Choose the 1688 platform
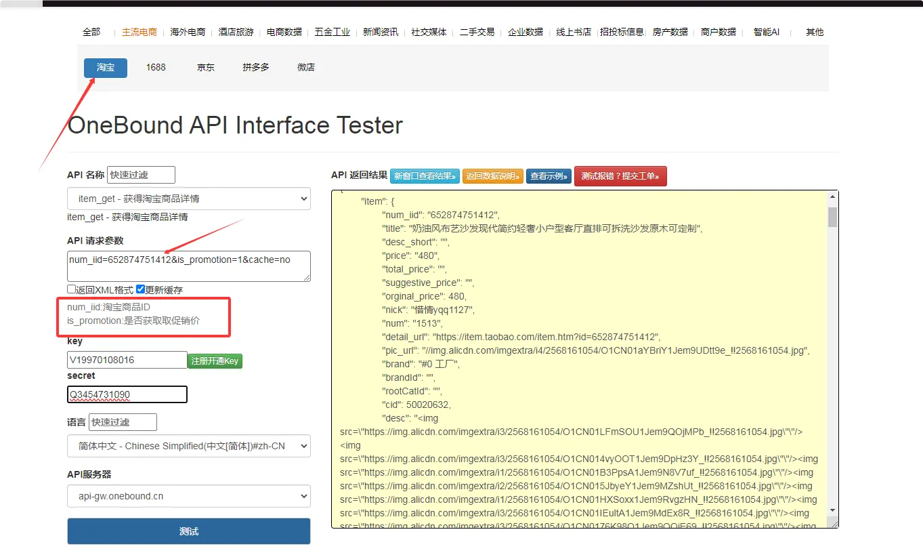Screen dimensions: 923x557 pos(156,68)
